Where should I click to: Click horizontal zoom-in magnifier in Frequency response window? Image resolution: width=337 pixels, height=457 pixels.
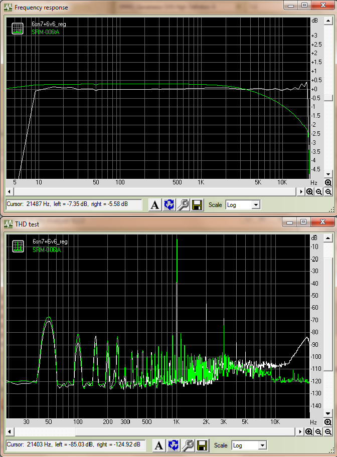[x=309, y=192]
